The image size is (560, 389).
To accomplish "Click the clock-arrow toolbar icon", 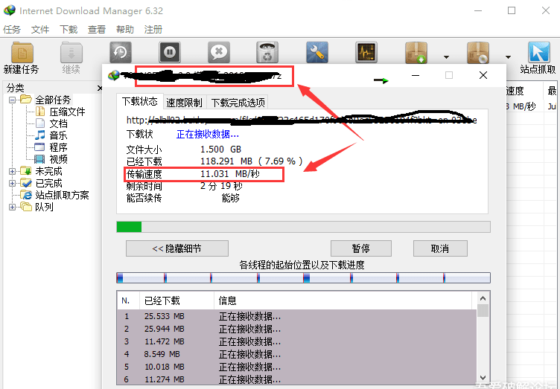I will click(x=121, y=52).
